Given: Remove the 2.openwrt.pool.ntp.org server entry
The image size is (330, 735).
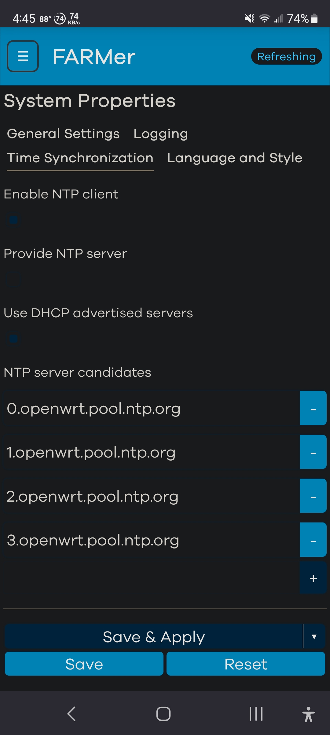Looking at the screenshot, I should [x=313, y=496].
